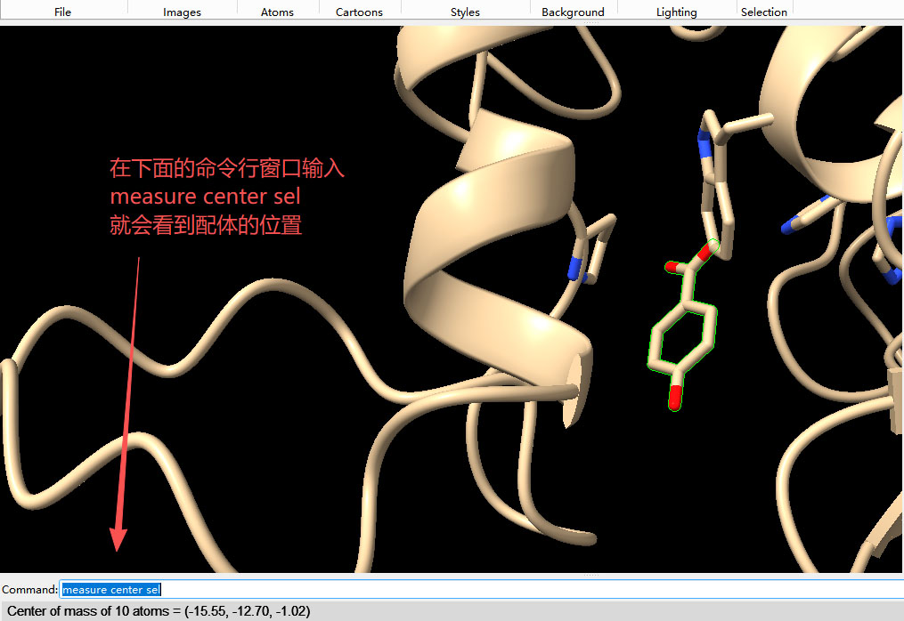Click the panel resize handle above the command line
904x621 pixels.
pyautogui.click(x=590, y=576)
